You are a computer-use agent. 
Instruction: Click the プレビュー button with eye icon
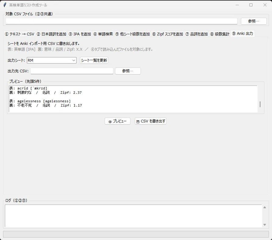117,121
